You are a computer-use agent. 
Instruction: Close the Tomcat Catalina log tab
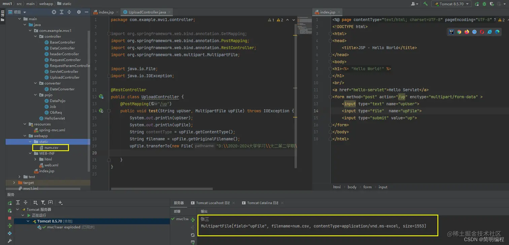(x=282, y=203)
